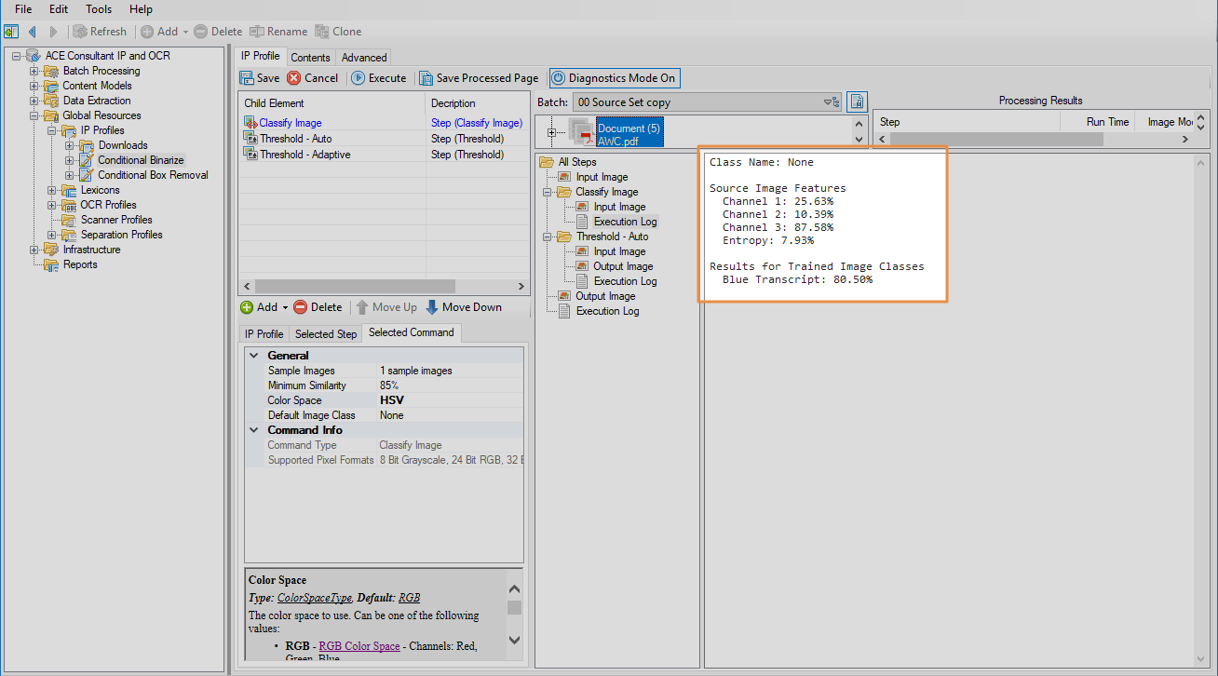Click the back navigation arrow in the top toolbar
Viewport: 1218px width, 676px height.
click(33, 32)
